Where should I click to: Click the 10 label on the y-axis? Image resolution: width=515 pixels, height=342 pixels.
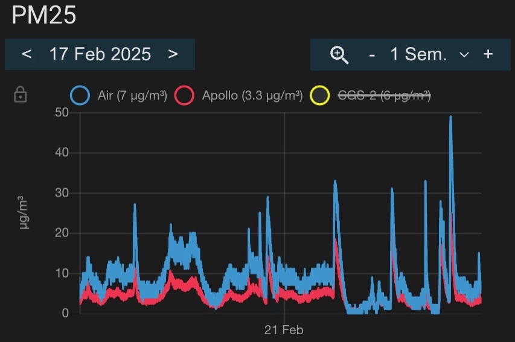tap(62, 273)
